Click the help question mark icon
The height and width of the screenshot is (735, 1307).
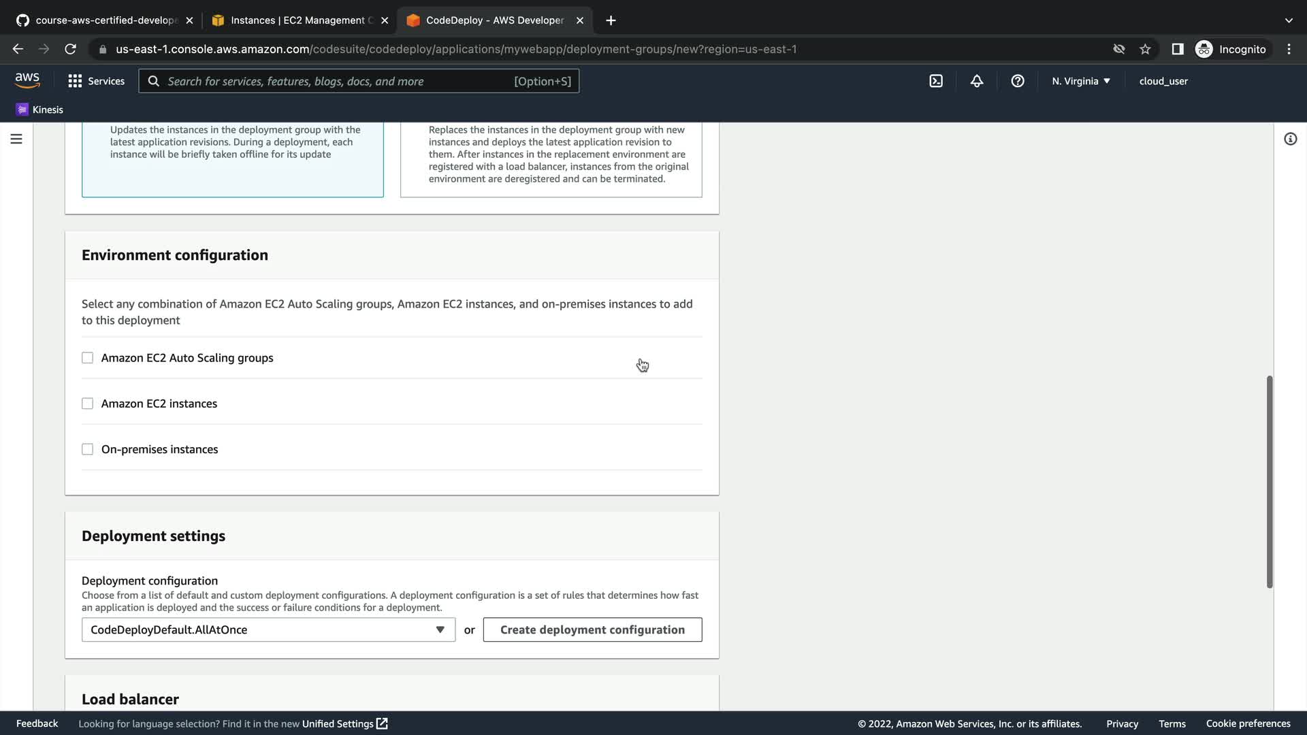click(x=1018, y=81)
